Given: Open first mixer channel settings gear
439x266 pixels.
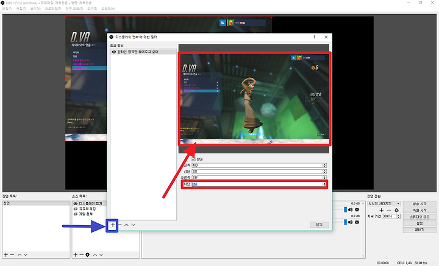Looking at the screenshot, I should tap(357, 209).
